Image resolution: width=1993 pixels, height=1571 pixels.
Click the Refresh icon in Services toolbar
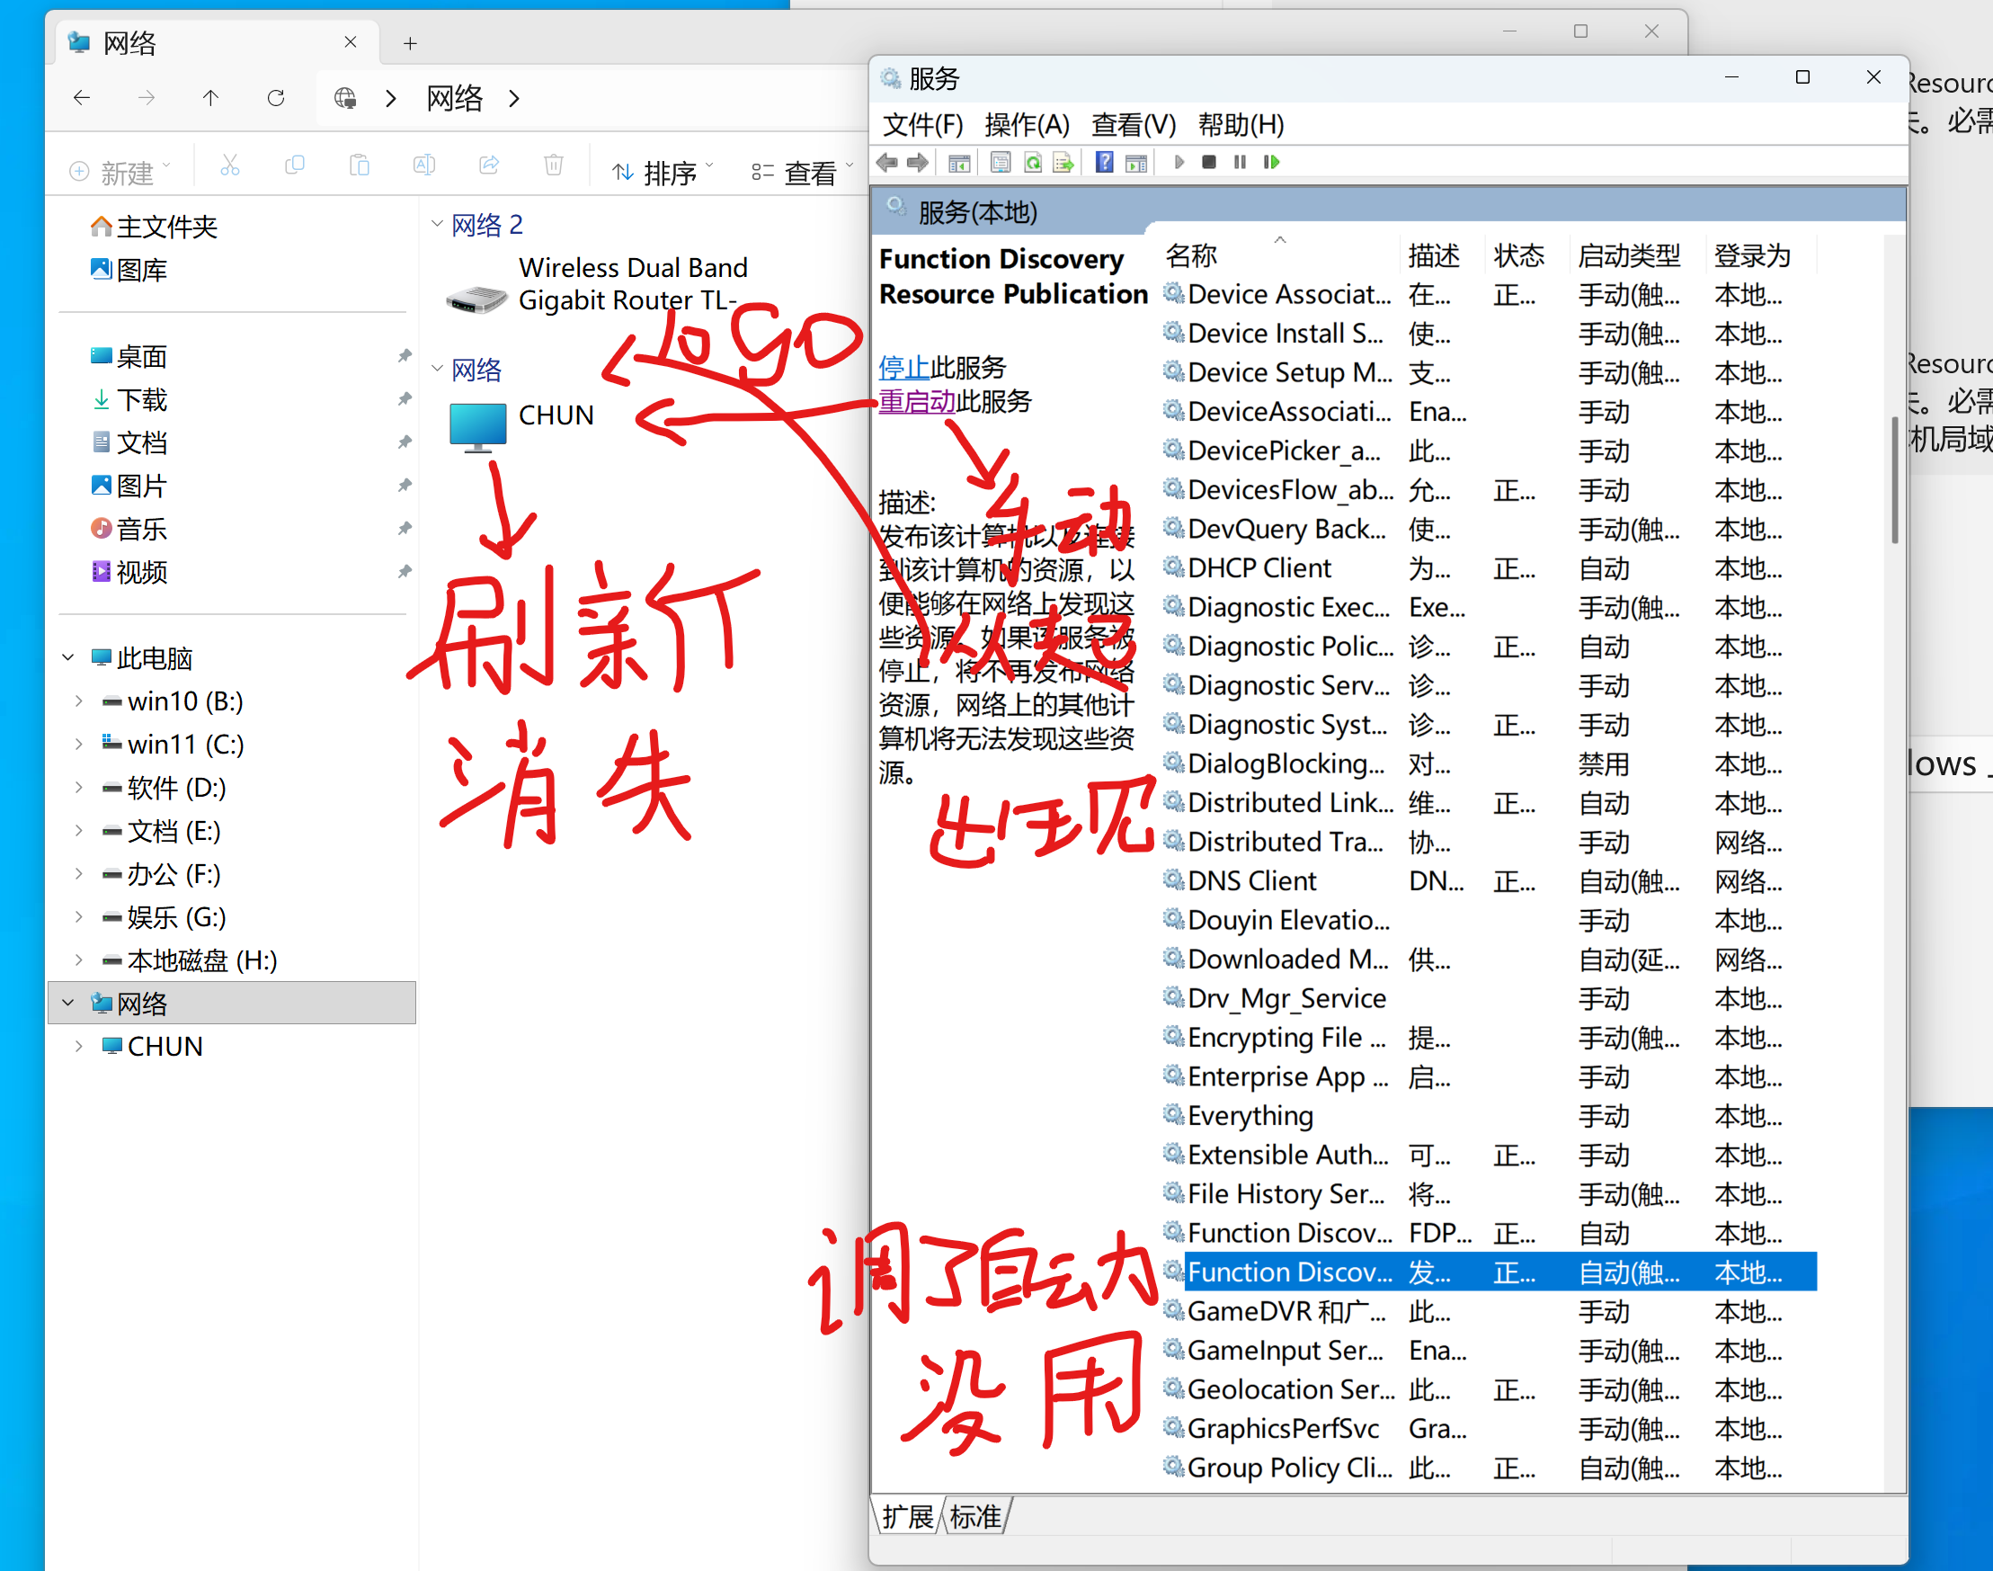pos(1034,162)
